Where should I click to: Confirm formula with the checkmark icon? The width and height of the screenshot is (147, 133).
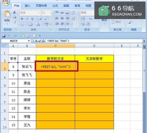click(40, 41)
